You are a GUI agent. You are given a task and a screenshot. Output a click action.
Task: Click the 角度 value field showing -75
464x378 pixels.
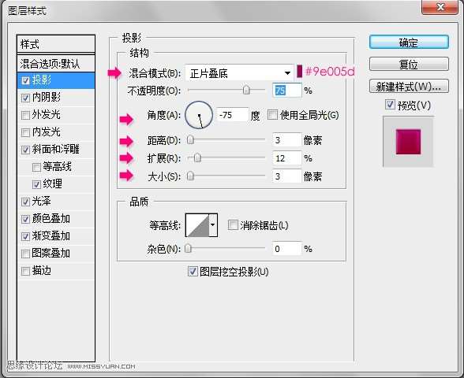point(233,115)
